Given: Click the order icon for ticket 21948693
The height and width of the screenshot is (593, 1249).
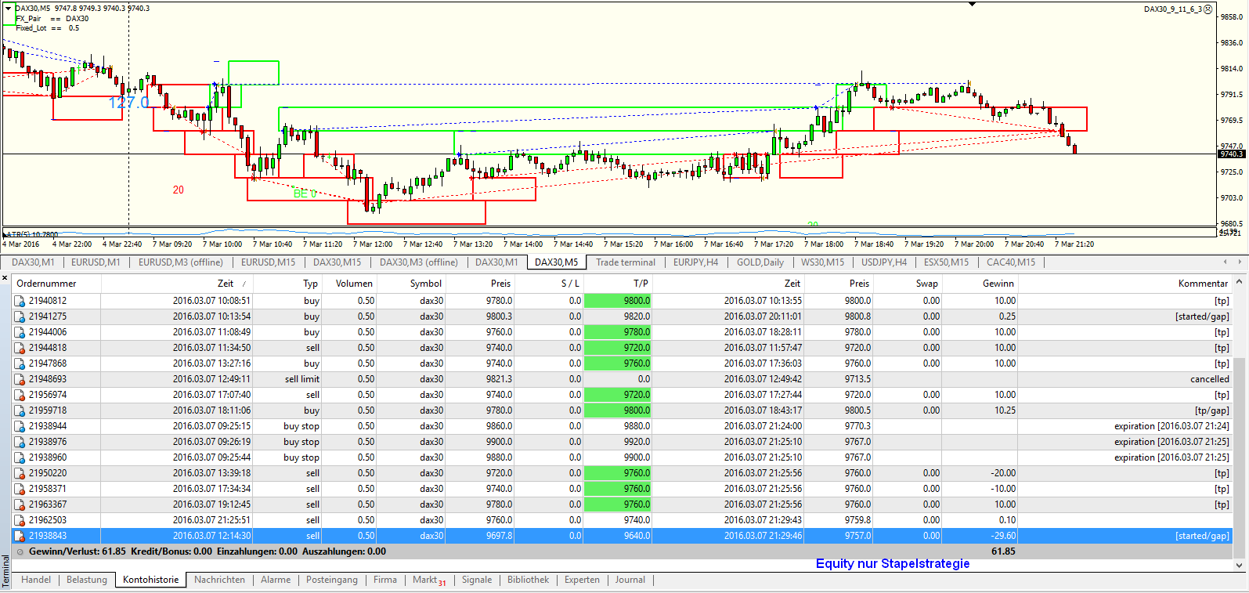Looking at the screenshot, I should tap(20, 379).
